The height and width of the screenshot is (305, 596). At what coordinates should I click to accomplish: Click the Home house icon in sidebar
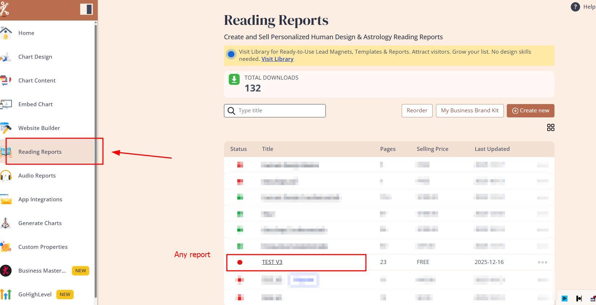click(6, 33)
